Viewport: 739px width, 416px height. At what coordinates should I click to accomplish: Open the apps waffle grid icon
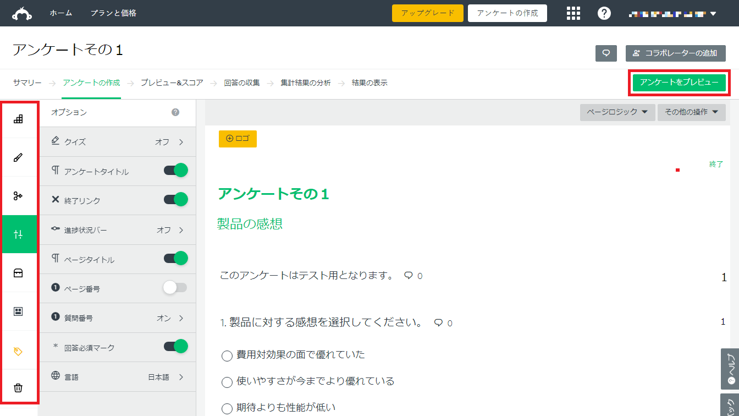click(x=573, y=13)
